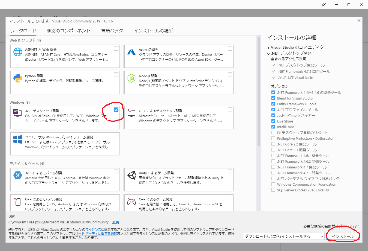Screen dimensions: 368x251
Task: Select the Web & クラウド (4) section heading
Action: (x=25, y=40)
